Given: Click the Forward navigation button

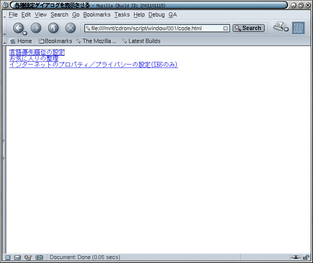Looking at the screenshot, I should click(36, 28).
